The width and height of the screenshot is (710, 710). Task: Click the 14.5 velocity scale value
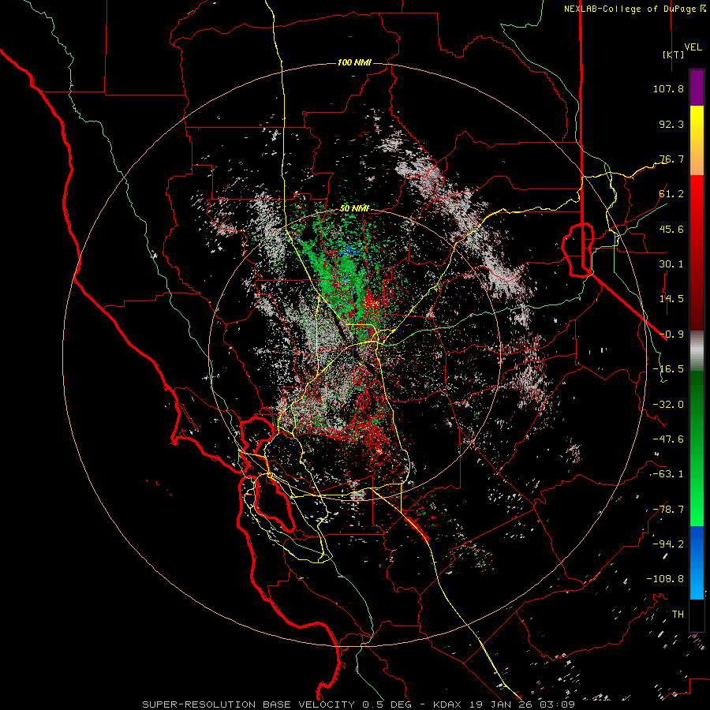[x=671, y=299]
